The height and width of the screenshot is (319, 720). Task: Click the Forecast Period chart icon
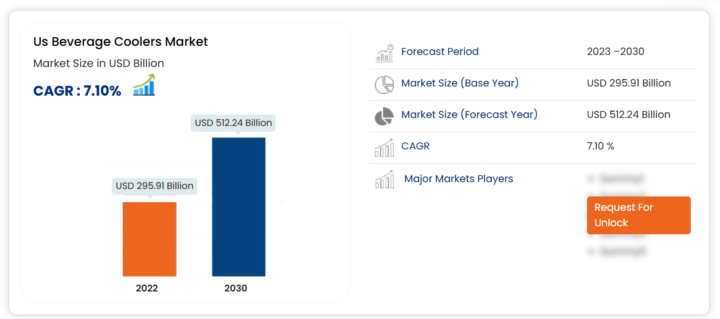point(384,53)
